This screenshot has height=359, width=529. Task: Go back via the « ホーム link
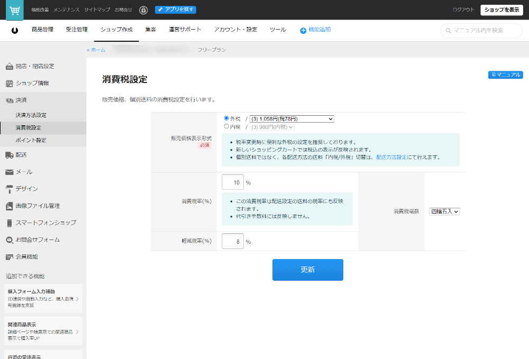(96, 50)
